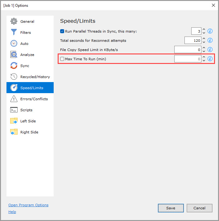This screenshot has width=219, height=221.
Task: Increase parallel threads count with up arrow
Action: pos(204,30)
